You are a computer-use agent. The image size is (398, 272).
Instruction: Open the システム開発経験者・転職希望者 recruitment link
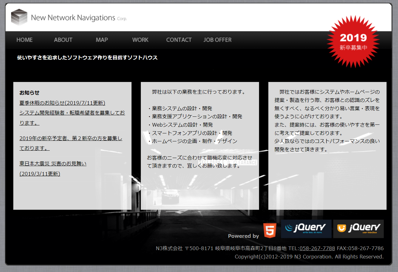pos(72,113)
